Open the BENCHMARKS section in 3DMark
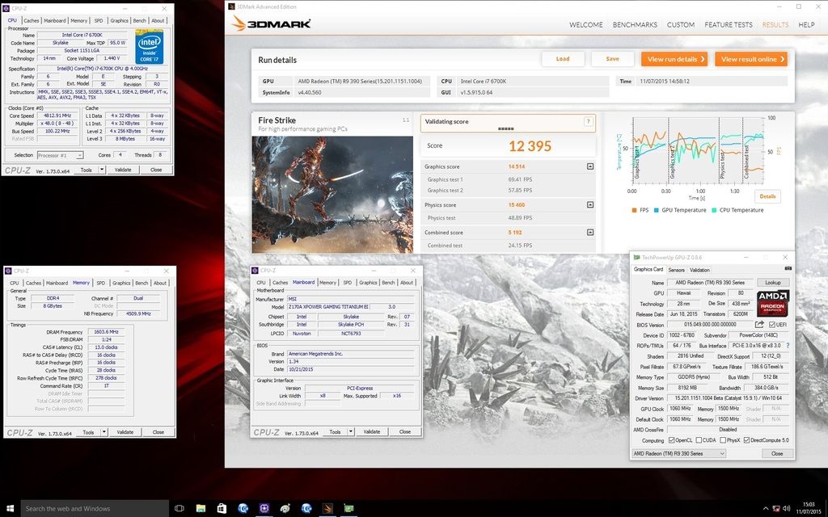Screen dimensions: 828x517 (x=635, y=25)
